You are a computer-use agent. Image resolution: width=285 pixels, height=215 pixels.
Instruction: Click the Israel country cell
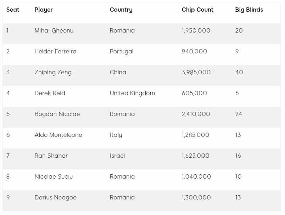(117, 156)
